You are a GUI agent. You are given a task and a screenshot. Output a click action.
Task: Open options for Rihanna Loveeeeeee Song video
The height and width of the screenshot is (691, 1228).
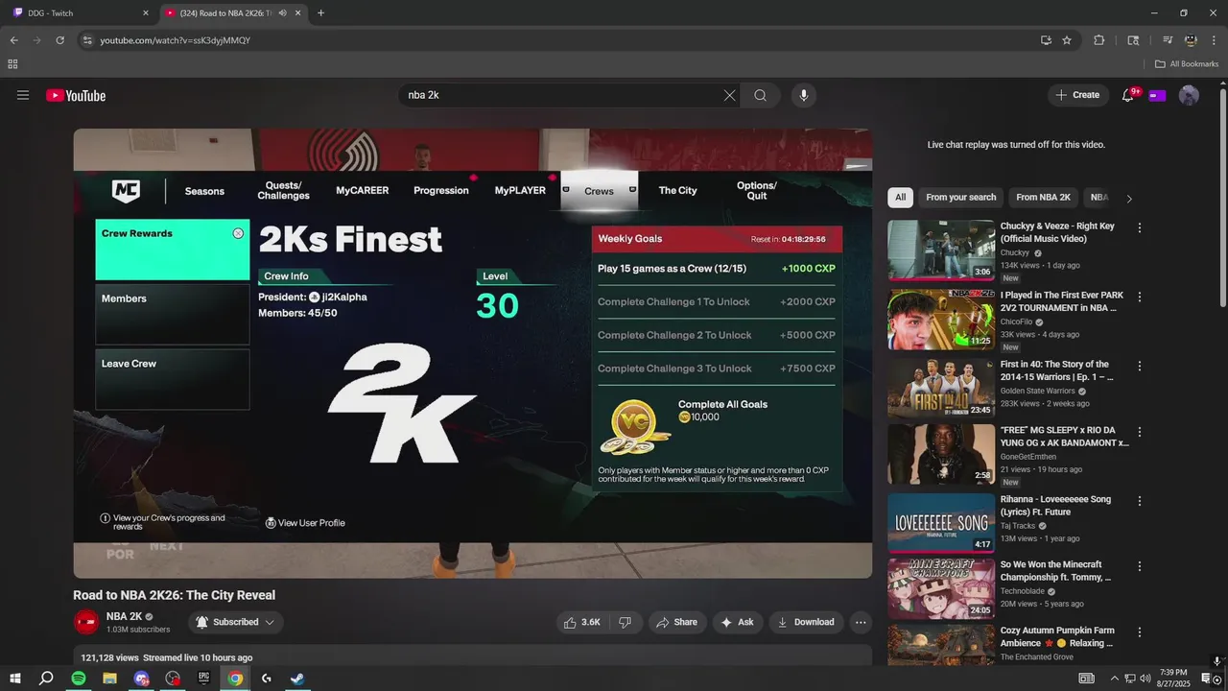pos(1140,501)
